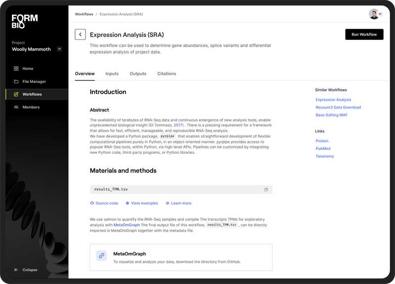Open File Manager via its folder icon

coord(15,81)
